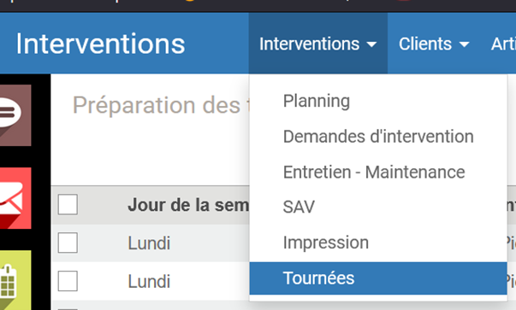
Task: Check the first Lundi row checkbox
Action: (68, 243)
